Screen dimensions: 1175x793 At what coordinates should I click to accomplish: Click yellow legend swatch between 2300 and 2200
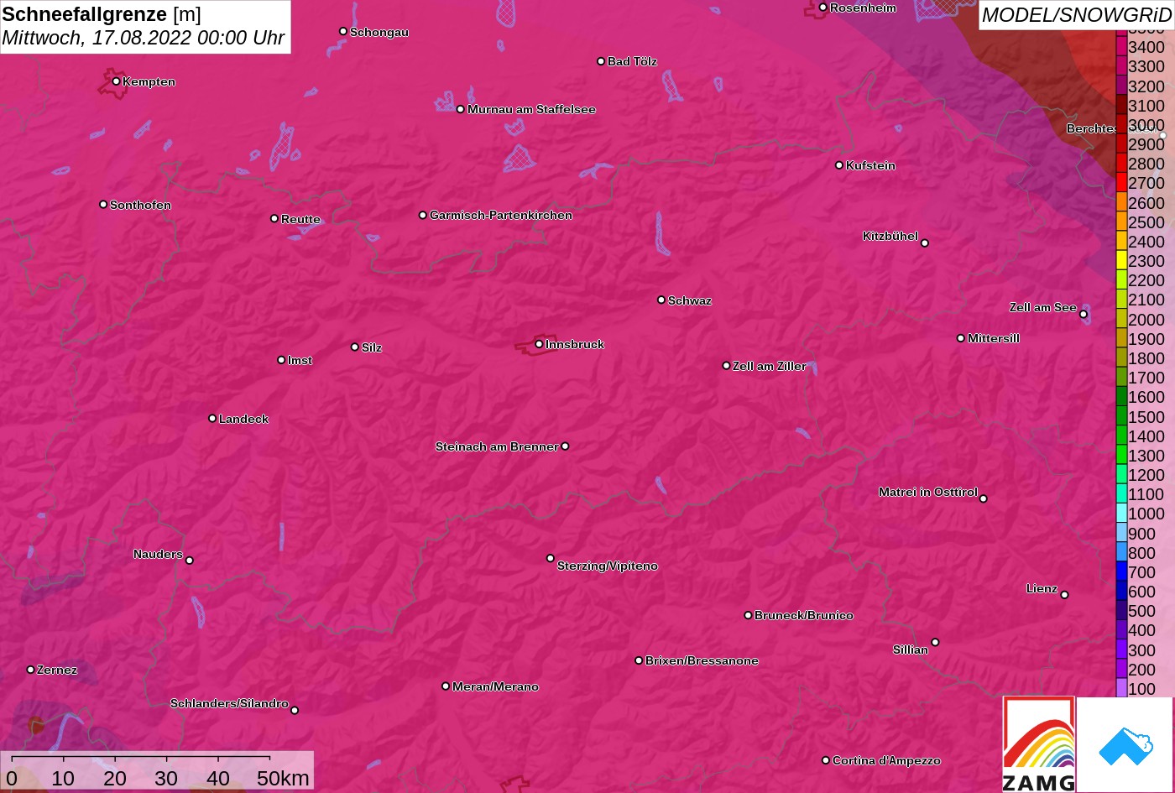tap(1121, 261)
